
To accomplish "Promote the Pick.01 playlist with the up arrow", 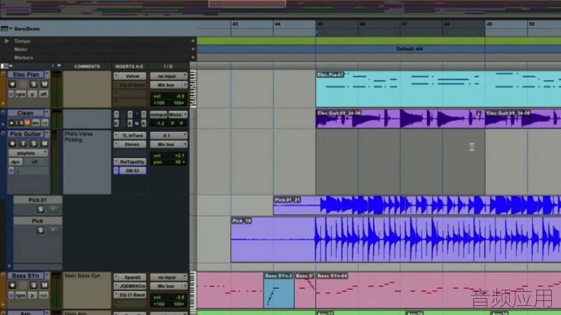I will (x=53, y=209).
